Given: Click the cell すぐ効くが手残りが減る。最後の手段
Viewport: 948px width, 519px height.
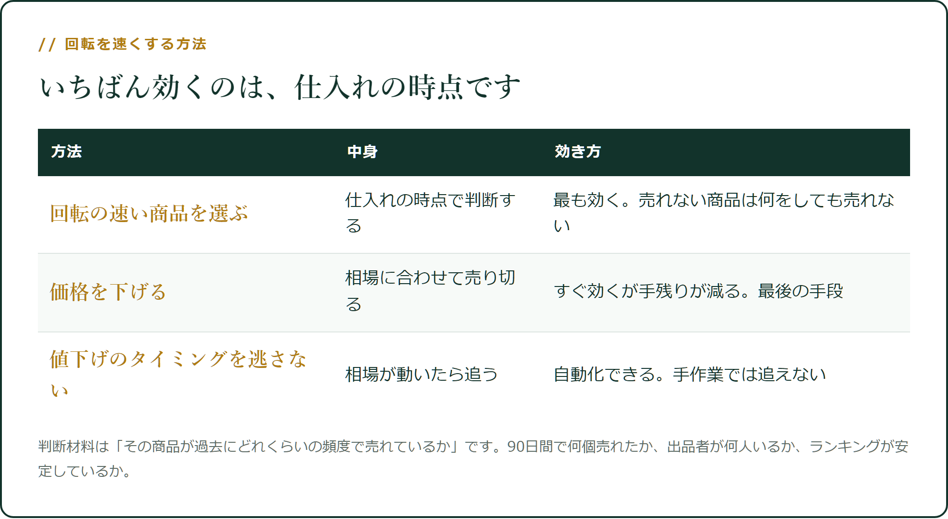Looking at the screenshot, I should (x=698, y=291).
